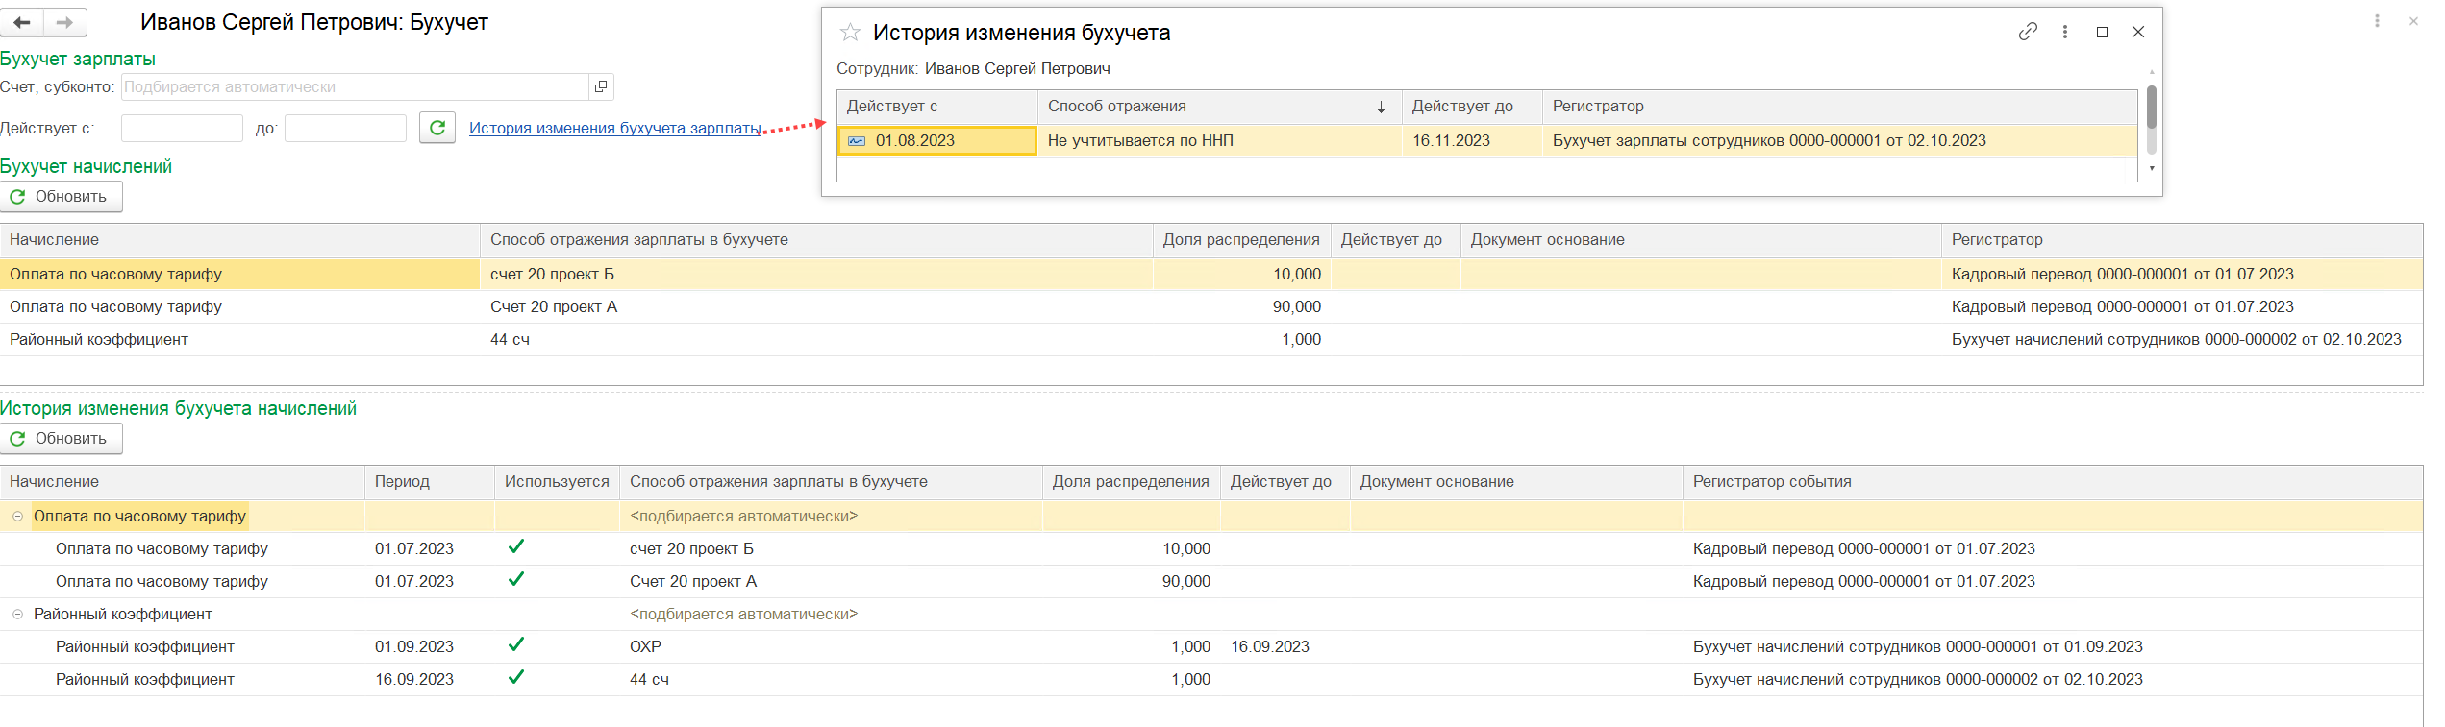Viewport: 2445px width, 727px height.
Task: Collapse the Районный коэффициент group
Action: click(17, 614)
